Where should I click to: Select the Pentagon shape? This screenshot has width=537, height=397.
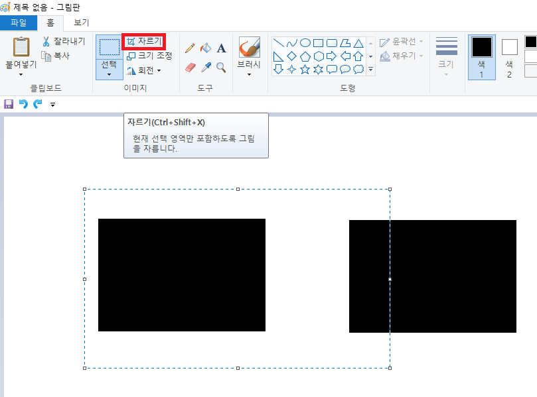305,56
